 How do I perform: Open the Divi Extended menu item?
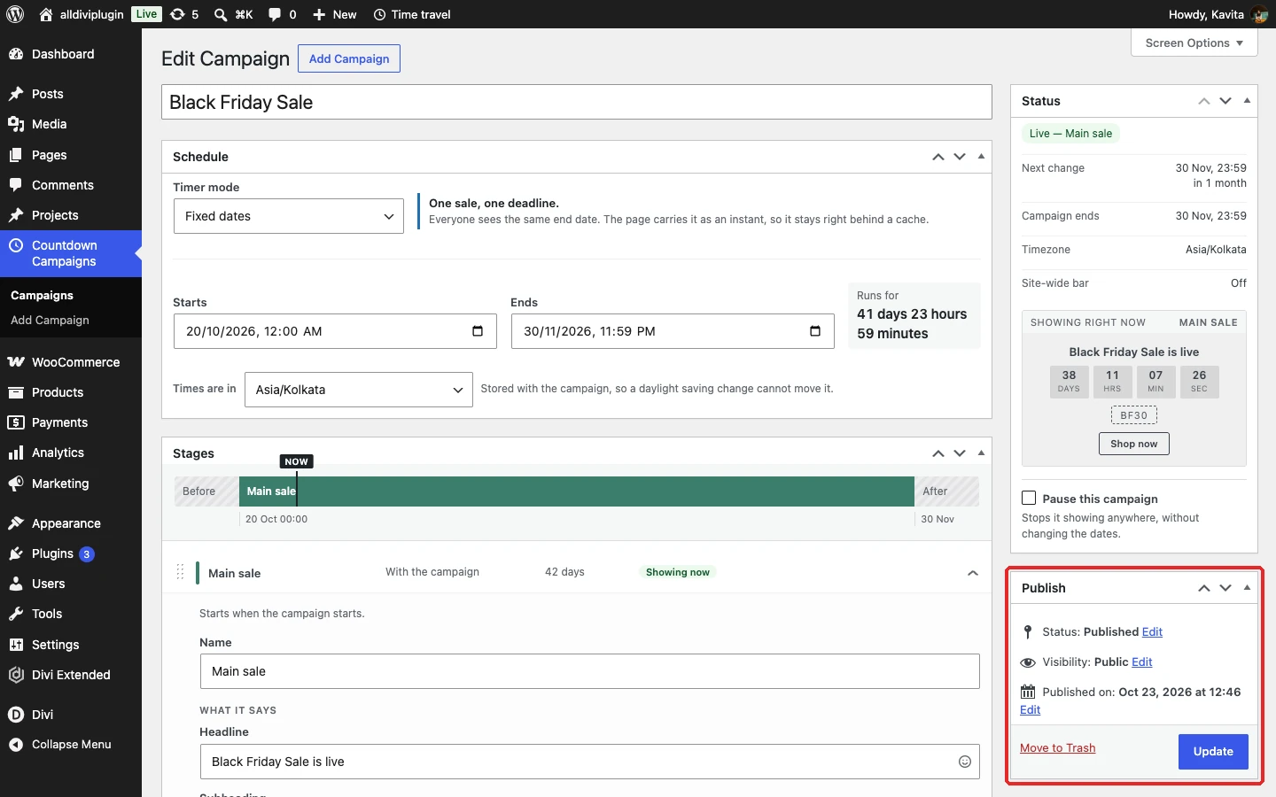(71, 675)
